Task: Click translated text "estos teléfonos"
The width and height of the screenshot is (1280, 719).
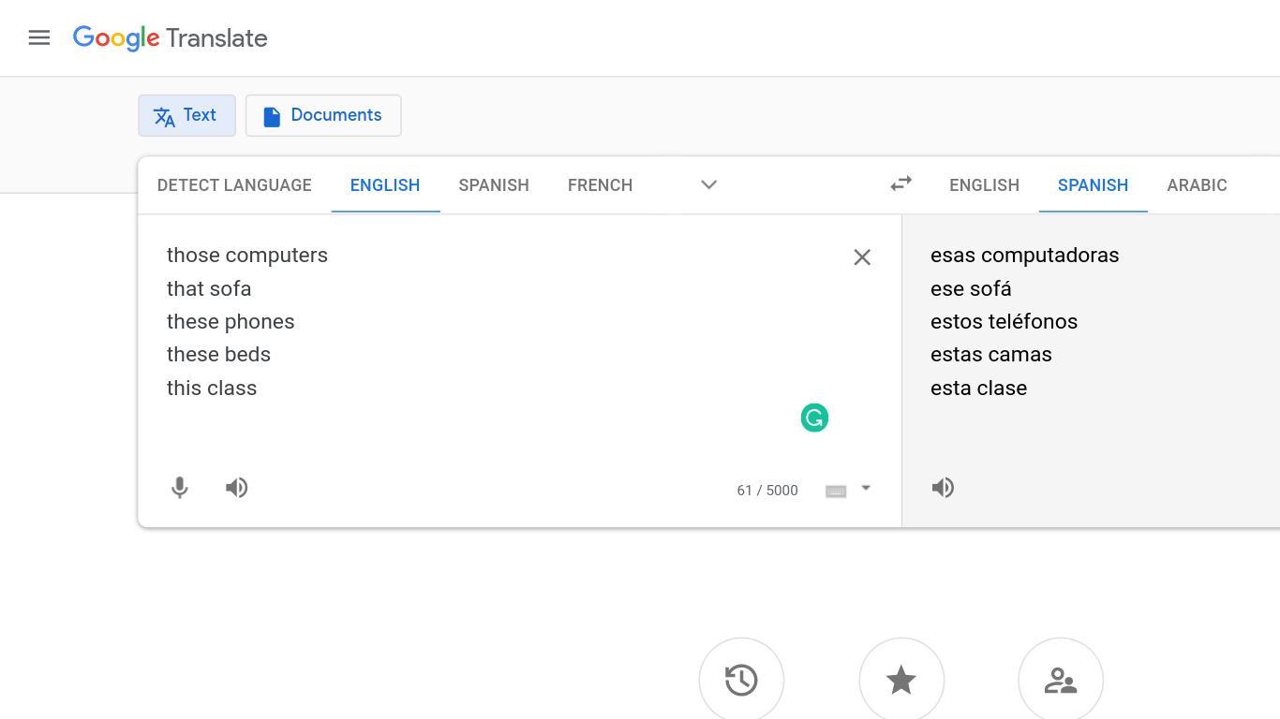Action: tap(1004, 322)
